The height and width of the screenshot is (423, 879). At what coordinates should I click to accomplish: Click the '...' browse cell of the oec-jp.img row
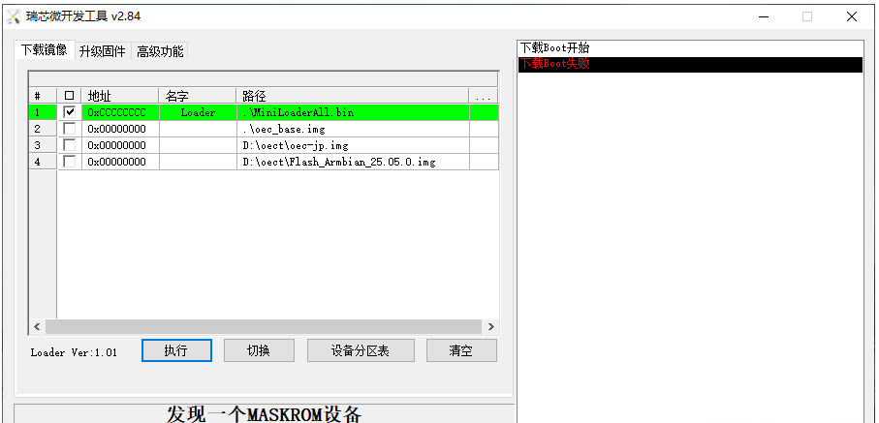coord(484,145)
